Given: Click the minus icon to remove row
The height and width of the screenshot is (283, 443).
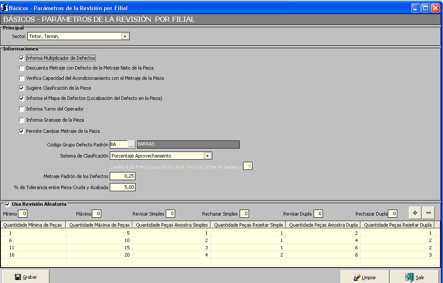Looking at the screenshot, I should coord(428,212).
